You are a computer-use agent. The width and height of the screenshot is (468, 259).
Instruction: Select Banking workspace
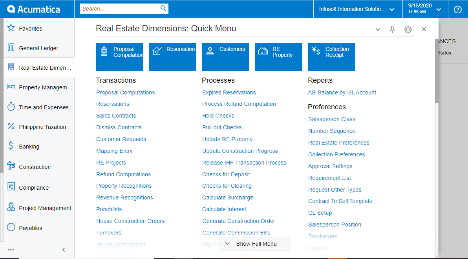click(29, 147)
